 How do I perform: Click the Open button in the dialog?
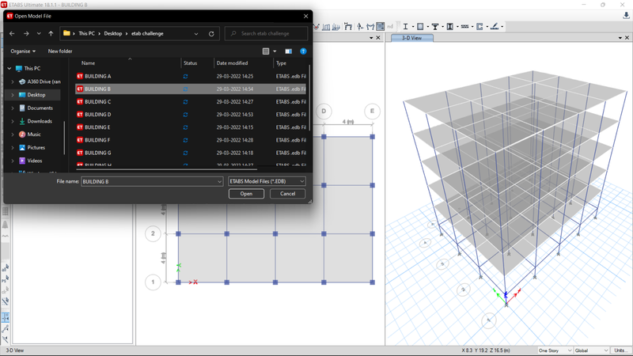click(246, 194)
